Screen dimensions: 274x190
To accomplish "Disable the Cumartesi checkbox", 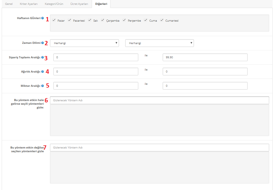I will tap(162, 20).
